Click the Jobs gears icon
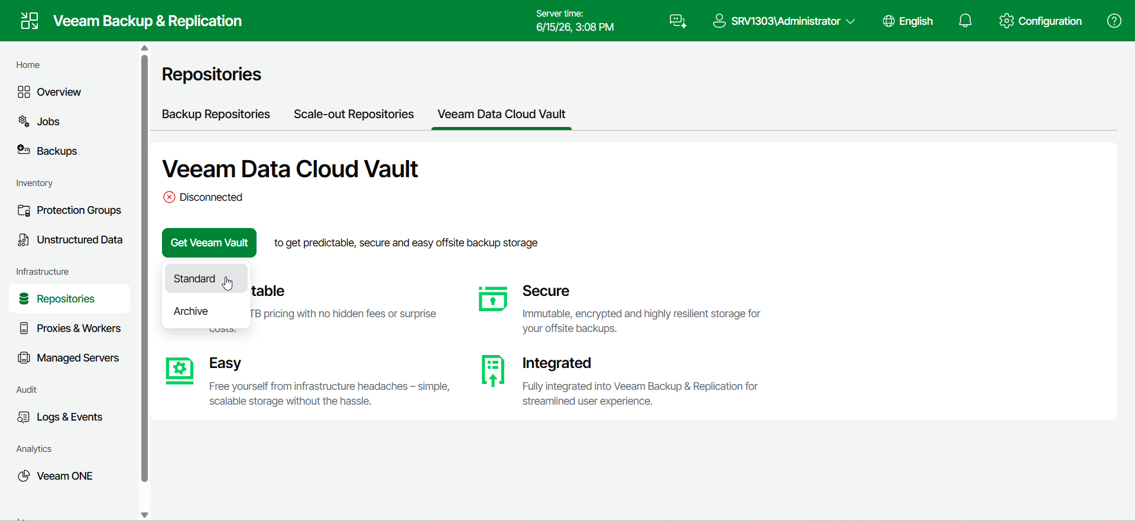The width and height of the screenshot is (1135, 521). (24, 121)
